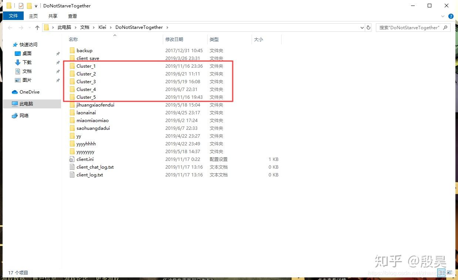
Task: Select 文档 in the address breadcrumb
Action: point(85,27)
